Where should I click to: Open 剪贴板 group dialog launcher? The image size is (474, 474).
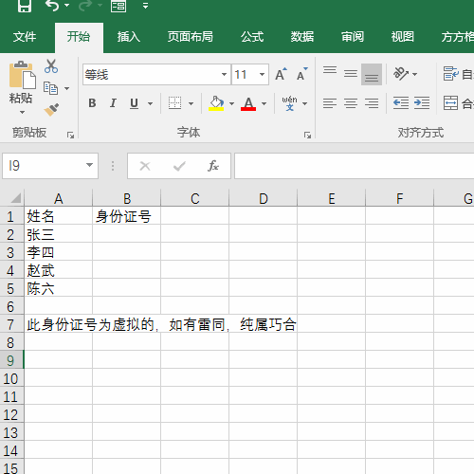pos(70,136)
